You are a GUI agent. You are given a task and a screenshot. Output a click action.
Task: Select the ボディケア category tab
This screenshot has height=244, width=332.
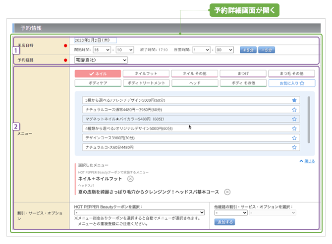pyautogui.click(x=98, y=83)
